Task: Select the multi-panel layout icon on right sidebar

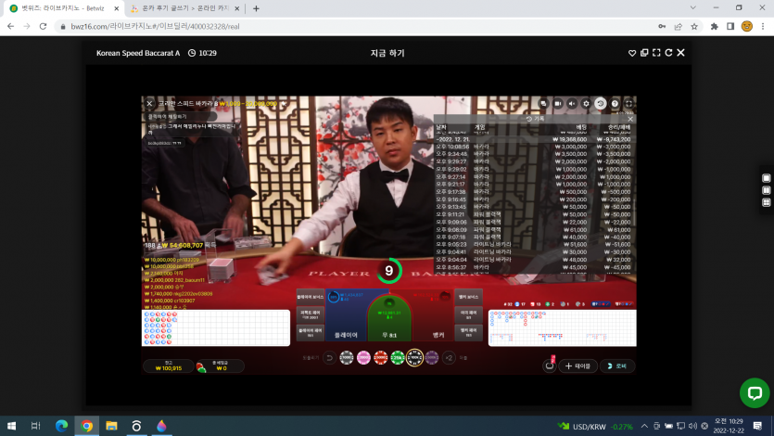Action: point(766,202)
